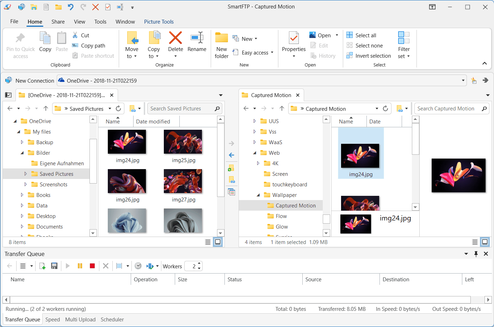The image size is (494, 327).
Task: Click the Move to button
Action: point(132,45)
